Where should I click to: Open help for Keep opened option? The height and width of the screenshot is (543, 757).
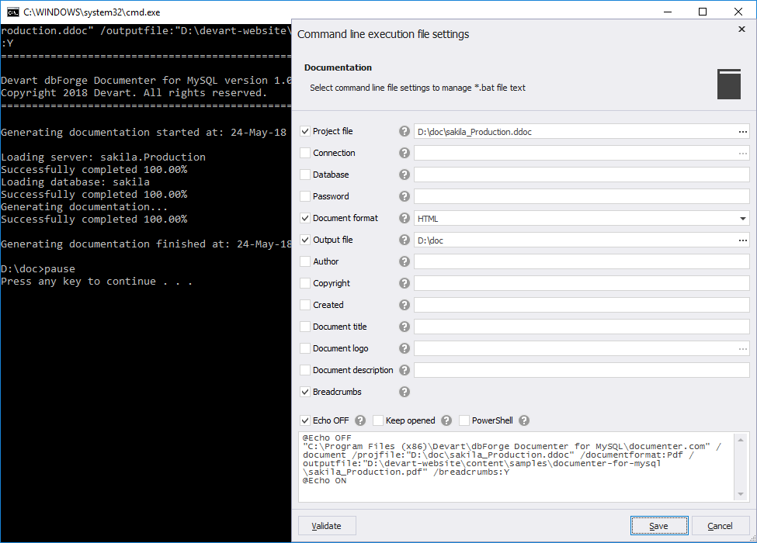(x=446, y=420)
